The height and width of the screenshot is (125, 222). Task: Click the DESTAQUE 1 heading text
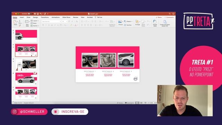coord(90,71)
